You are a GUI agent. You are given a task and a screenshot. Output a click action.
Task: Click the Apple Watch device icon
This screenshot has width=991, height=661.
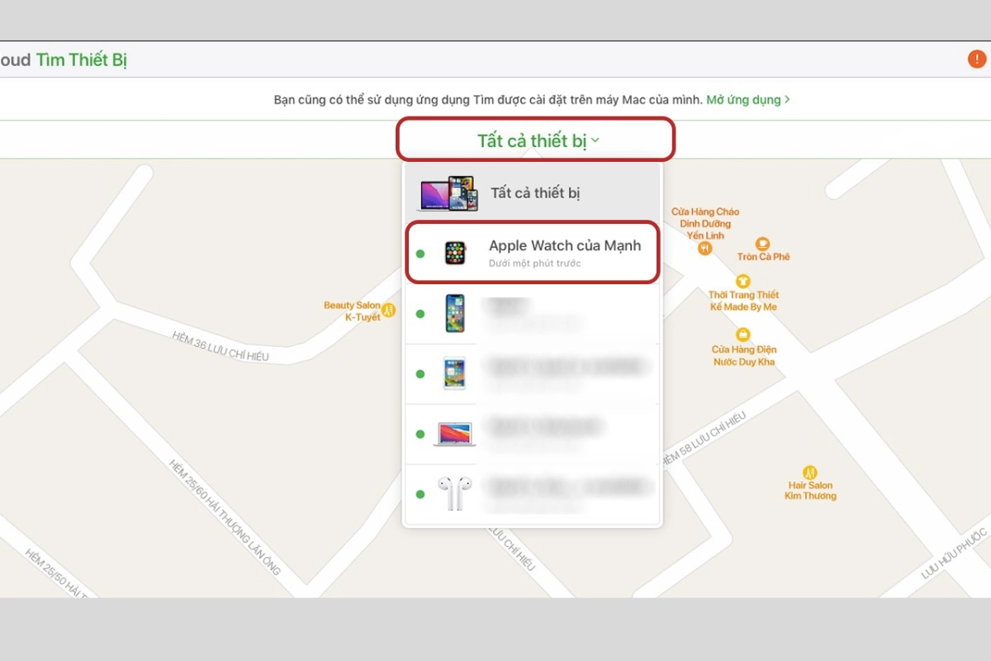pyautogui.click(x=454, y=253)
